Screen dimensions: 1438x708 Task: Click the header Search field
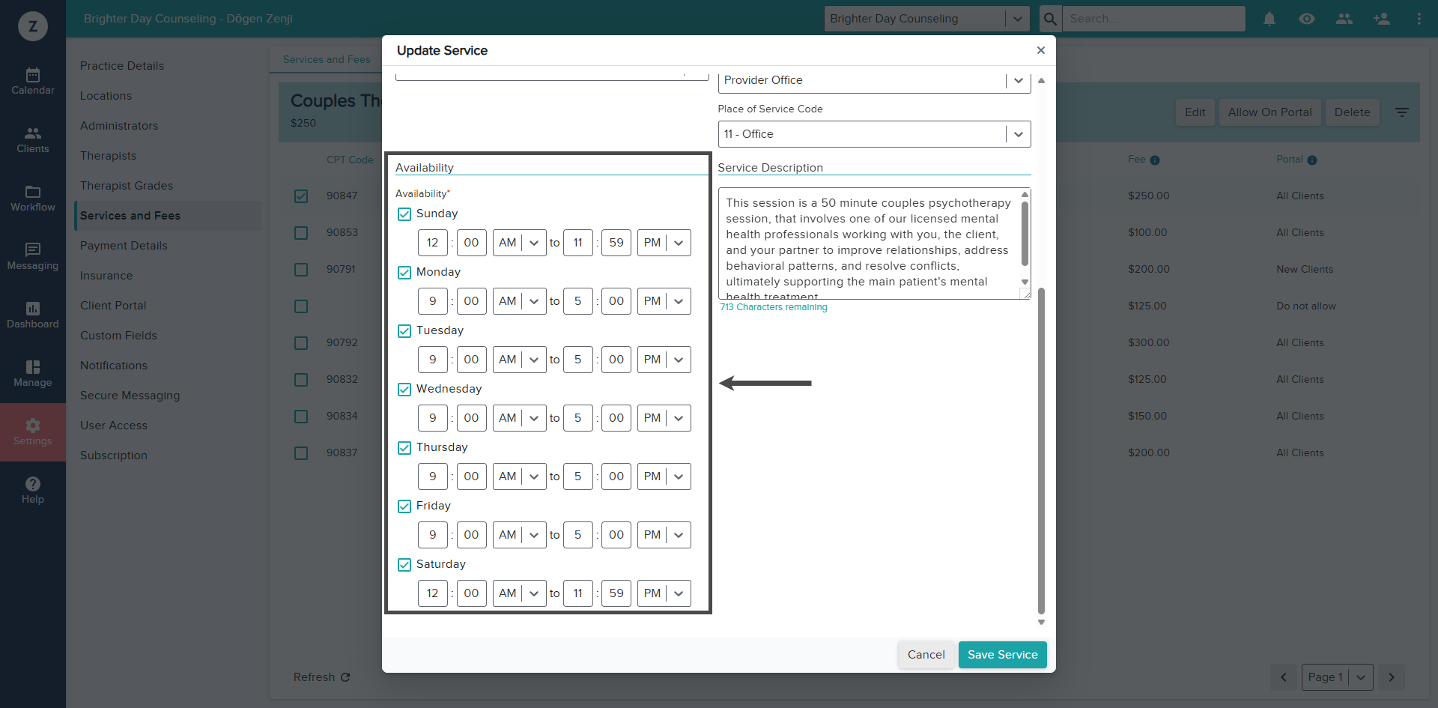point(1154,19)
